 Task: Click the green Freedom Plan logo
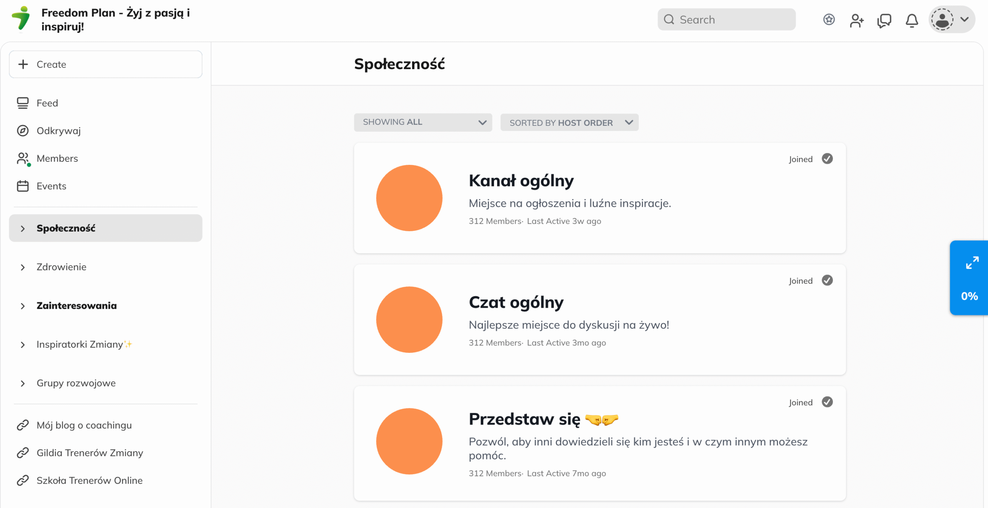(x=21, y=19)
